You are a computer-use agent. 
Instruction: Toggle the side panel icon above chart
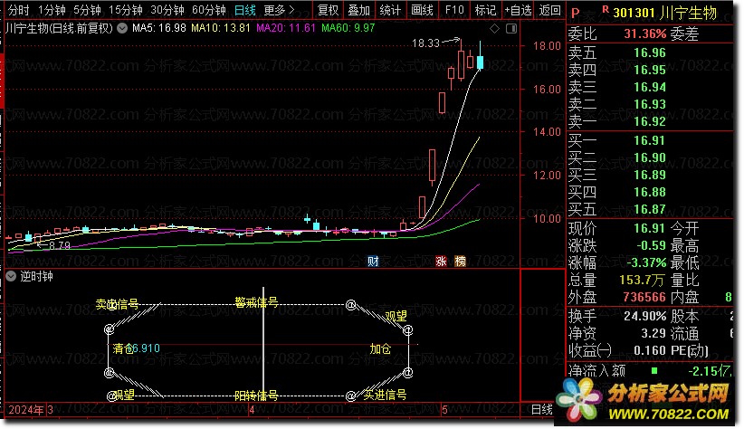click(511, 28)
